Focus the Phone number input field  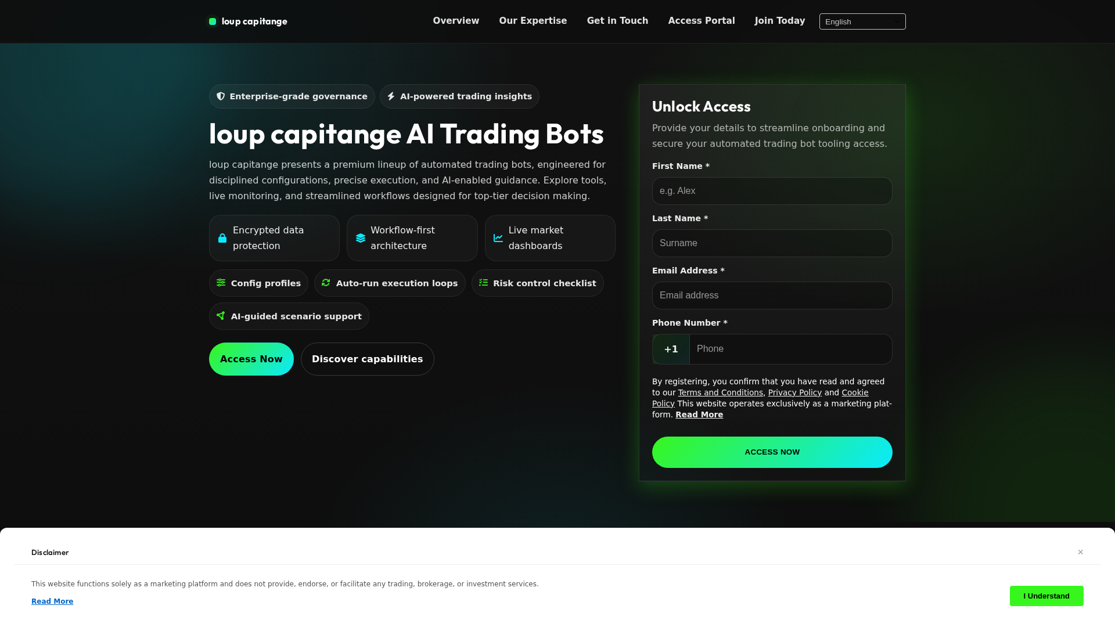point(791,349)
